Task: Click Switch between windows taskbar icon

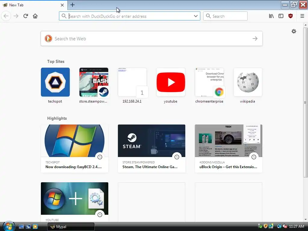Action: point(28,226)
